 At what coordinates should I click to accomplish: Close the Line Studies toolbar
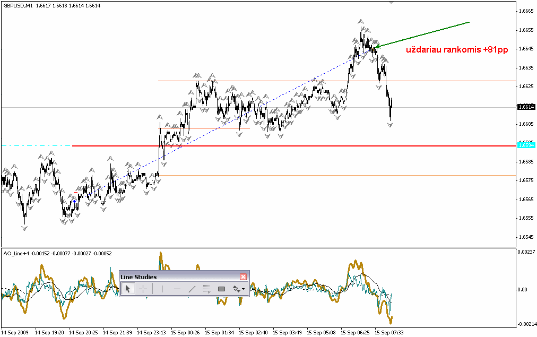click(243, 276)
